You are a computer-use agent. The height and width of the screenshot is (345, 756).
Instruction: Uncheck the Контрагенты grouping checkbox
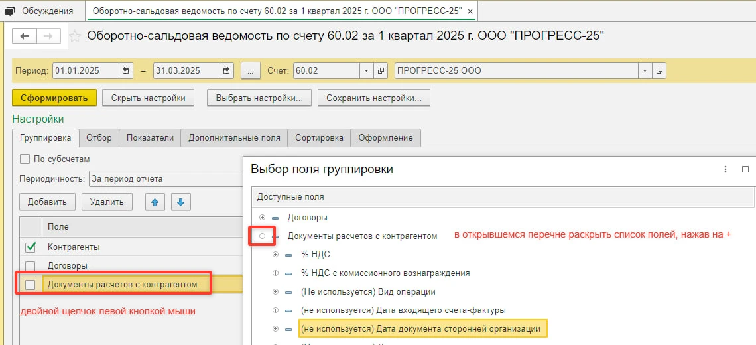click(x=31, y=247)
